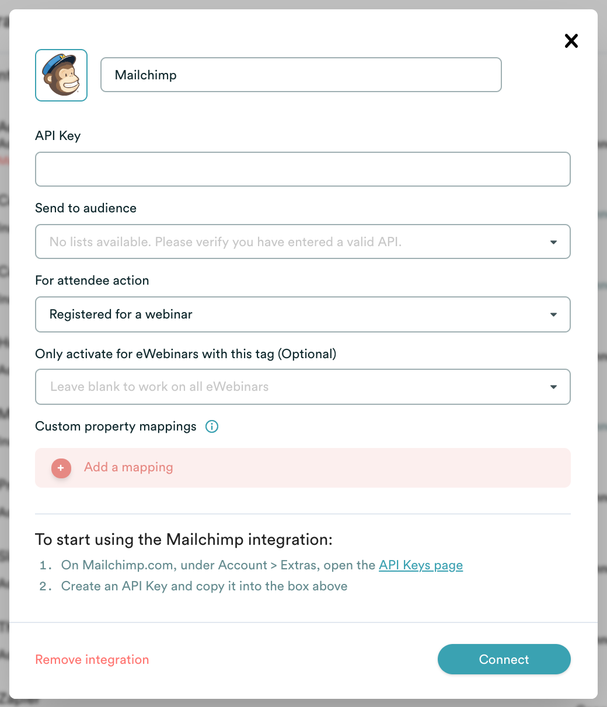The width and height of the screenshot is (607, 707).
Task: Click the dropdown arrow on attendee action field
Action: [x=553, y=314]
